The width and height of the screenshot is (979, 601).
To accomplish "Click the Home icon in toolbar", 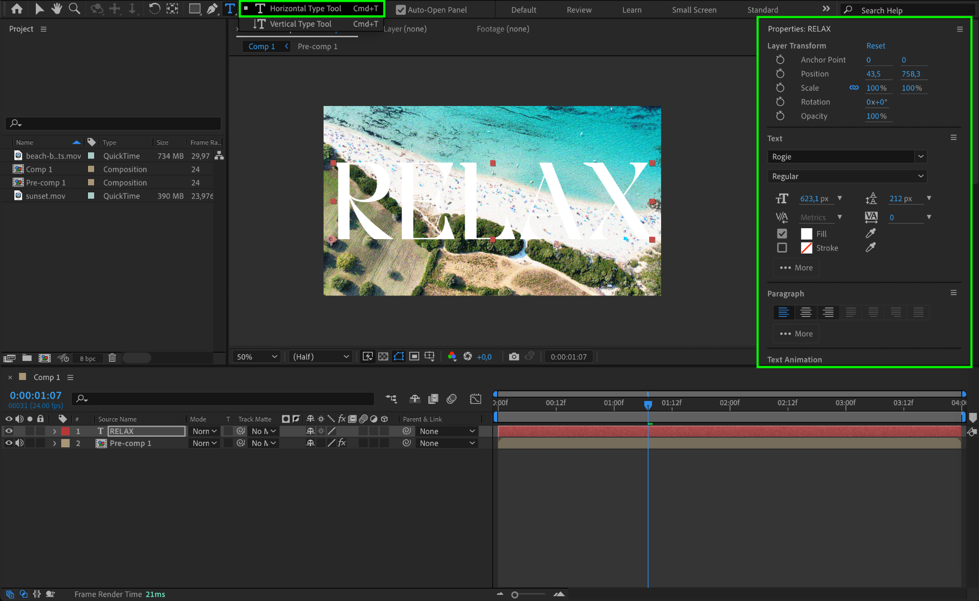I will point(17,9).
